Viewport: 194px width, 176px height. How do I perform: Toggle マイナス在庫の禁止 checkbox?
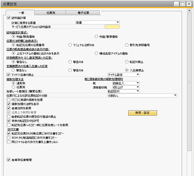[8, 75]
